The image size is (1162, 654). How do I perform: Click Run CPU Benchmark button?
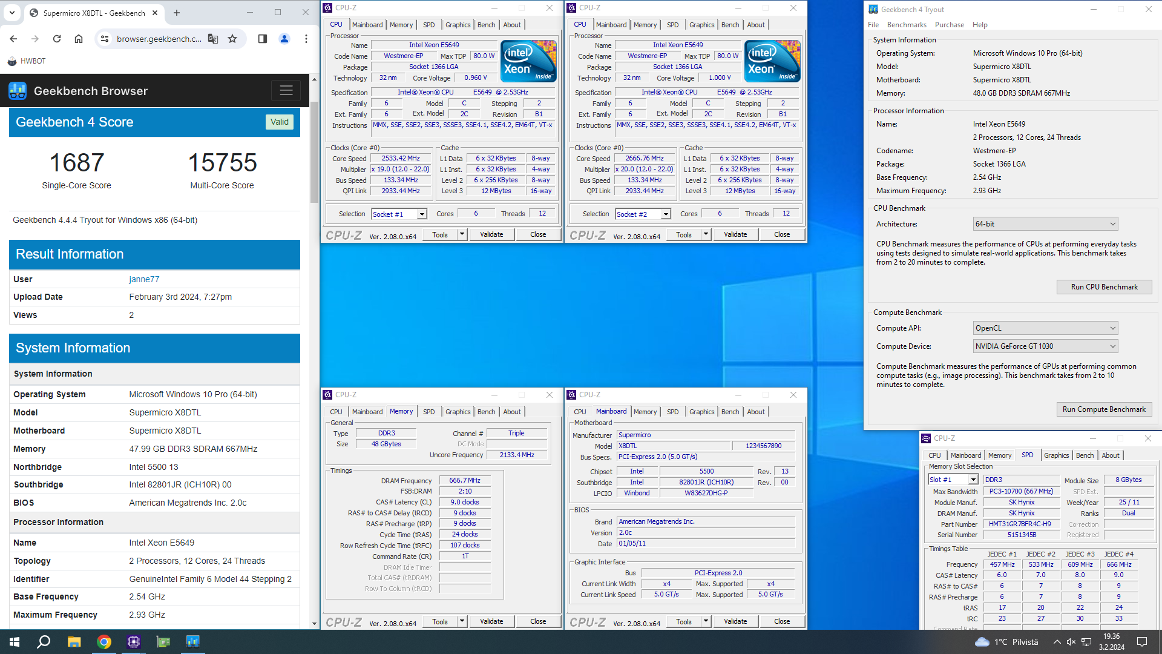pos(1104,287)
